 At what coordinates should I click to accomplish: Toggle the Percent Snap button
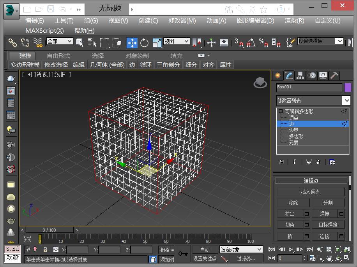pyautogui.click(x=263, y=42)
